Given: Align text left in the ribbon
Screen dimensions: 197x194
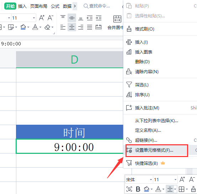Looking at the screenshot, I should point(63,27).
